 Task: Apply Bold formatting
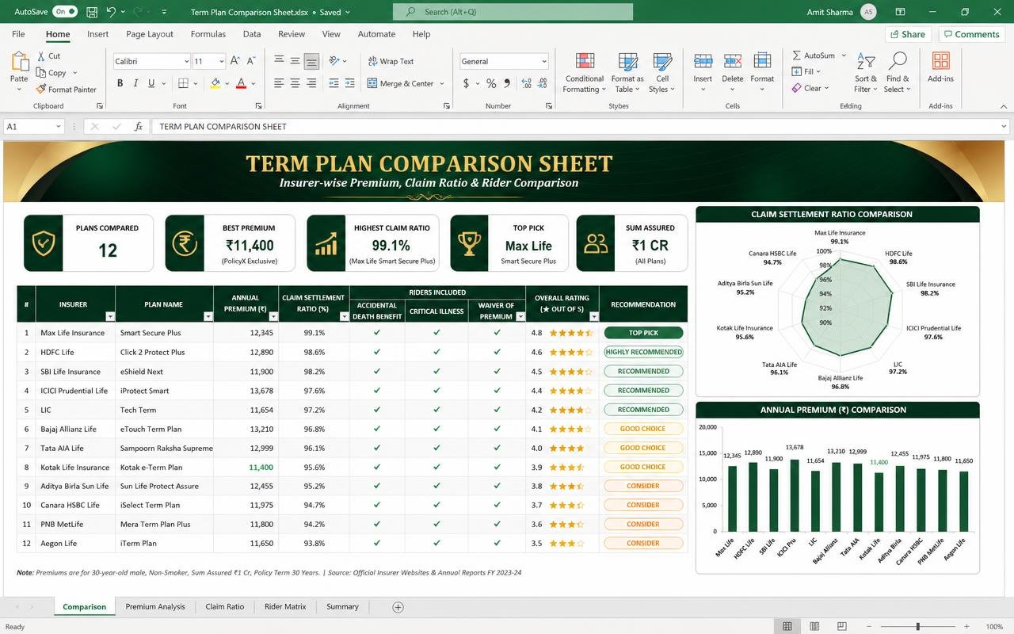coord(120,83)
